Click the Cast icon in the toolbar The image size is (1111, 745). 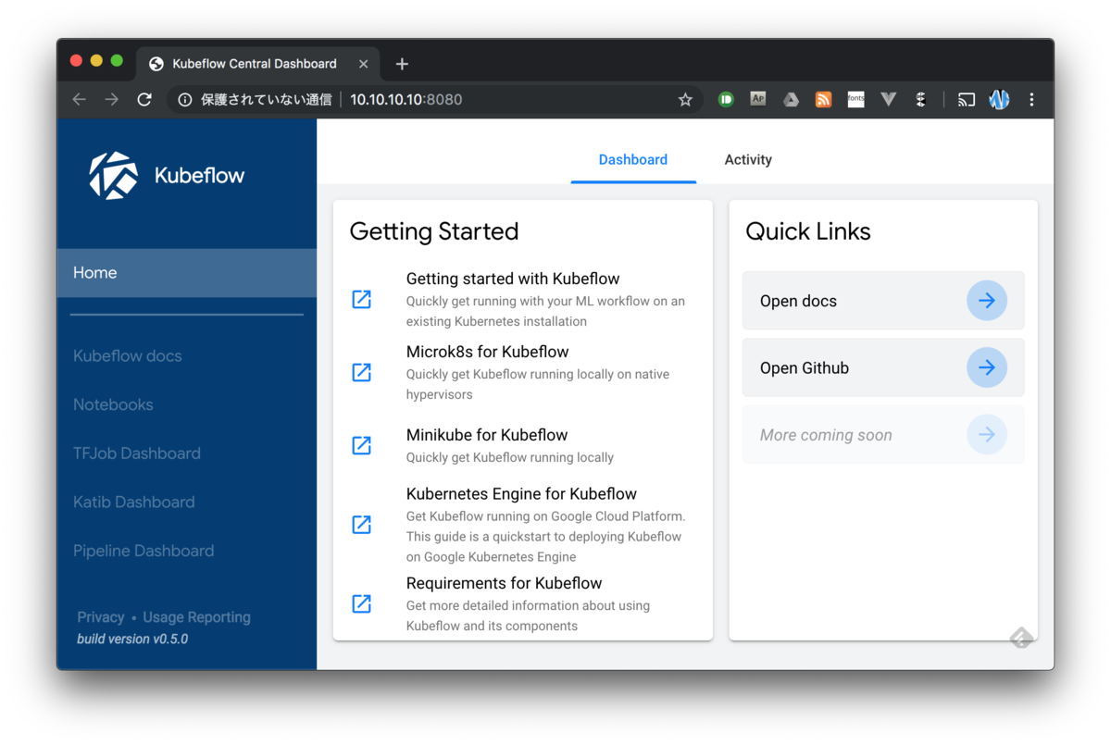(x=967, y=99)
